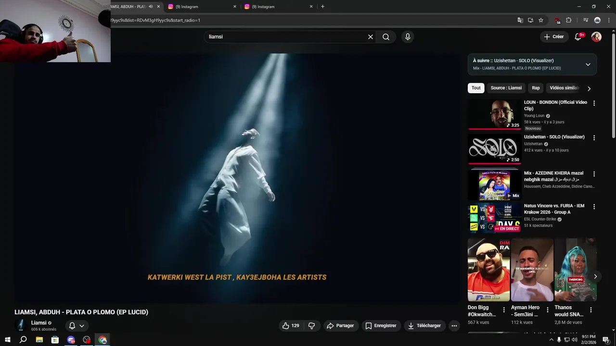Viewport: 616px width, 346px height.
Task: Download the video with Télécharger
Action: (424, 326)
